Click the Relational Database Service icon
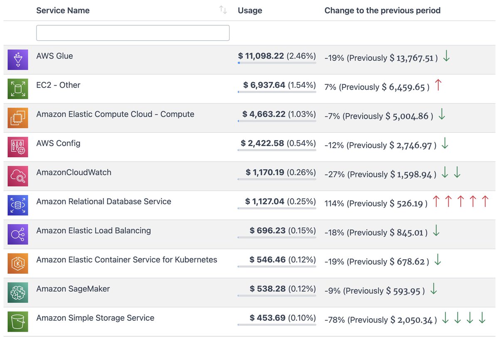Viewport: 499px width, 337px height. point(17,205)
